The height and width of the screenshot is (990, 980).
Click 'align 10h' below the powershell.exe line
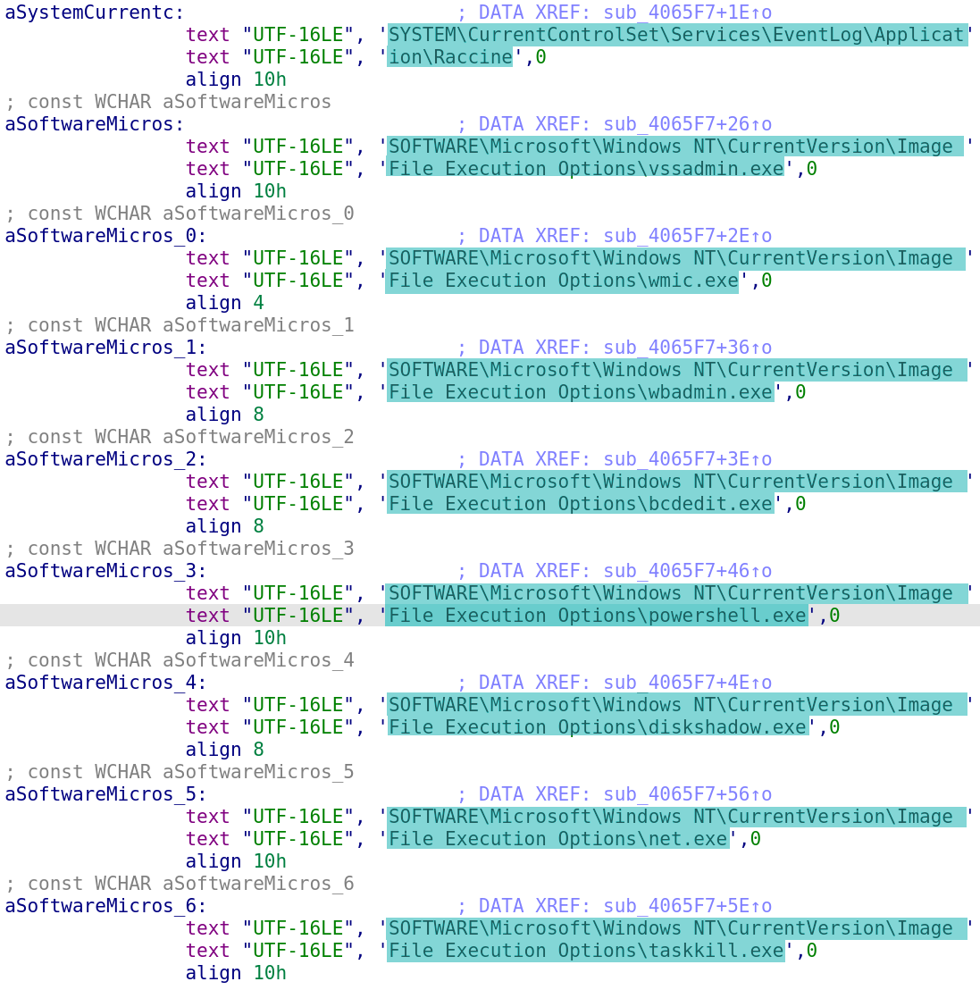point(236,638)
